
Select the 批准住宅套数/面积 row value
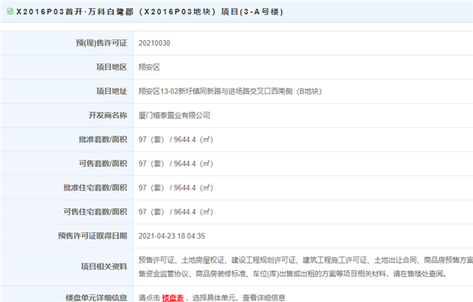[176, 188]
